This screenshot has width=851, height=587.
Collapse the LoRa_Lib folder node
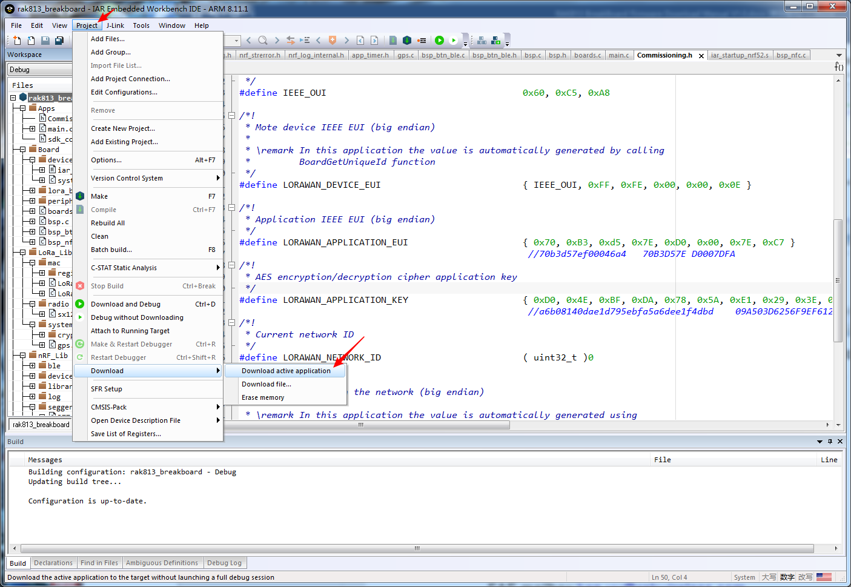(22, 252)
